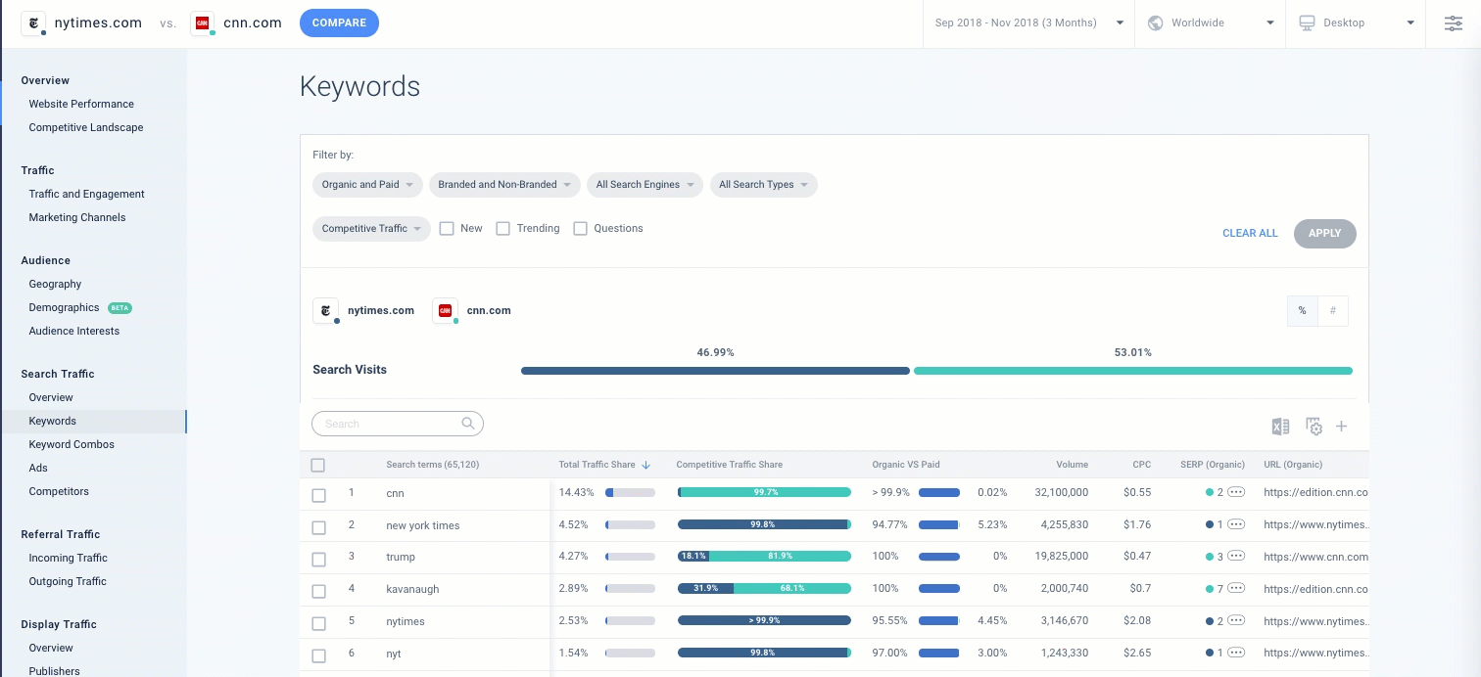
Task: Click nytimes.com logo in the legend
Action: [325, 311]
